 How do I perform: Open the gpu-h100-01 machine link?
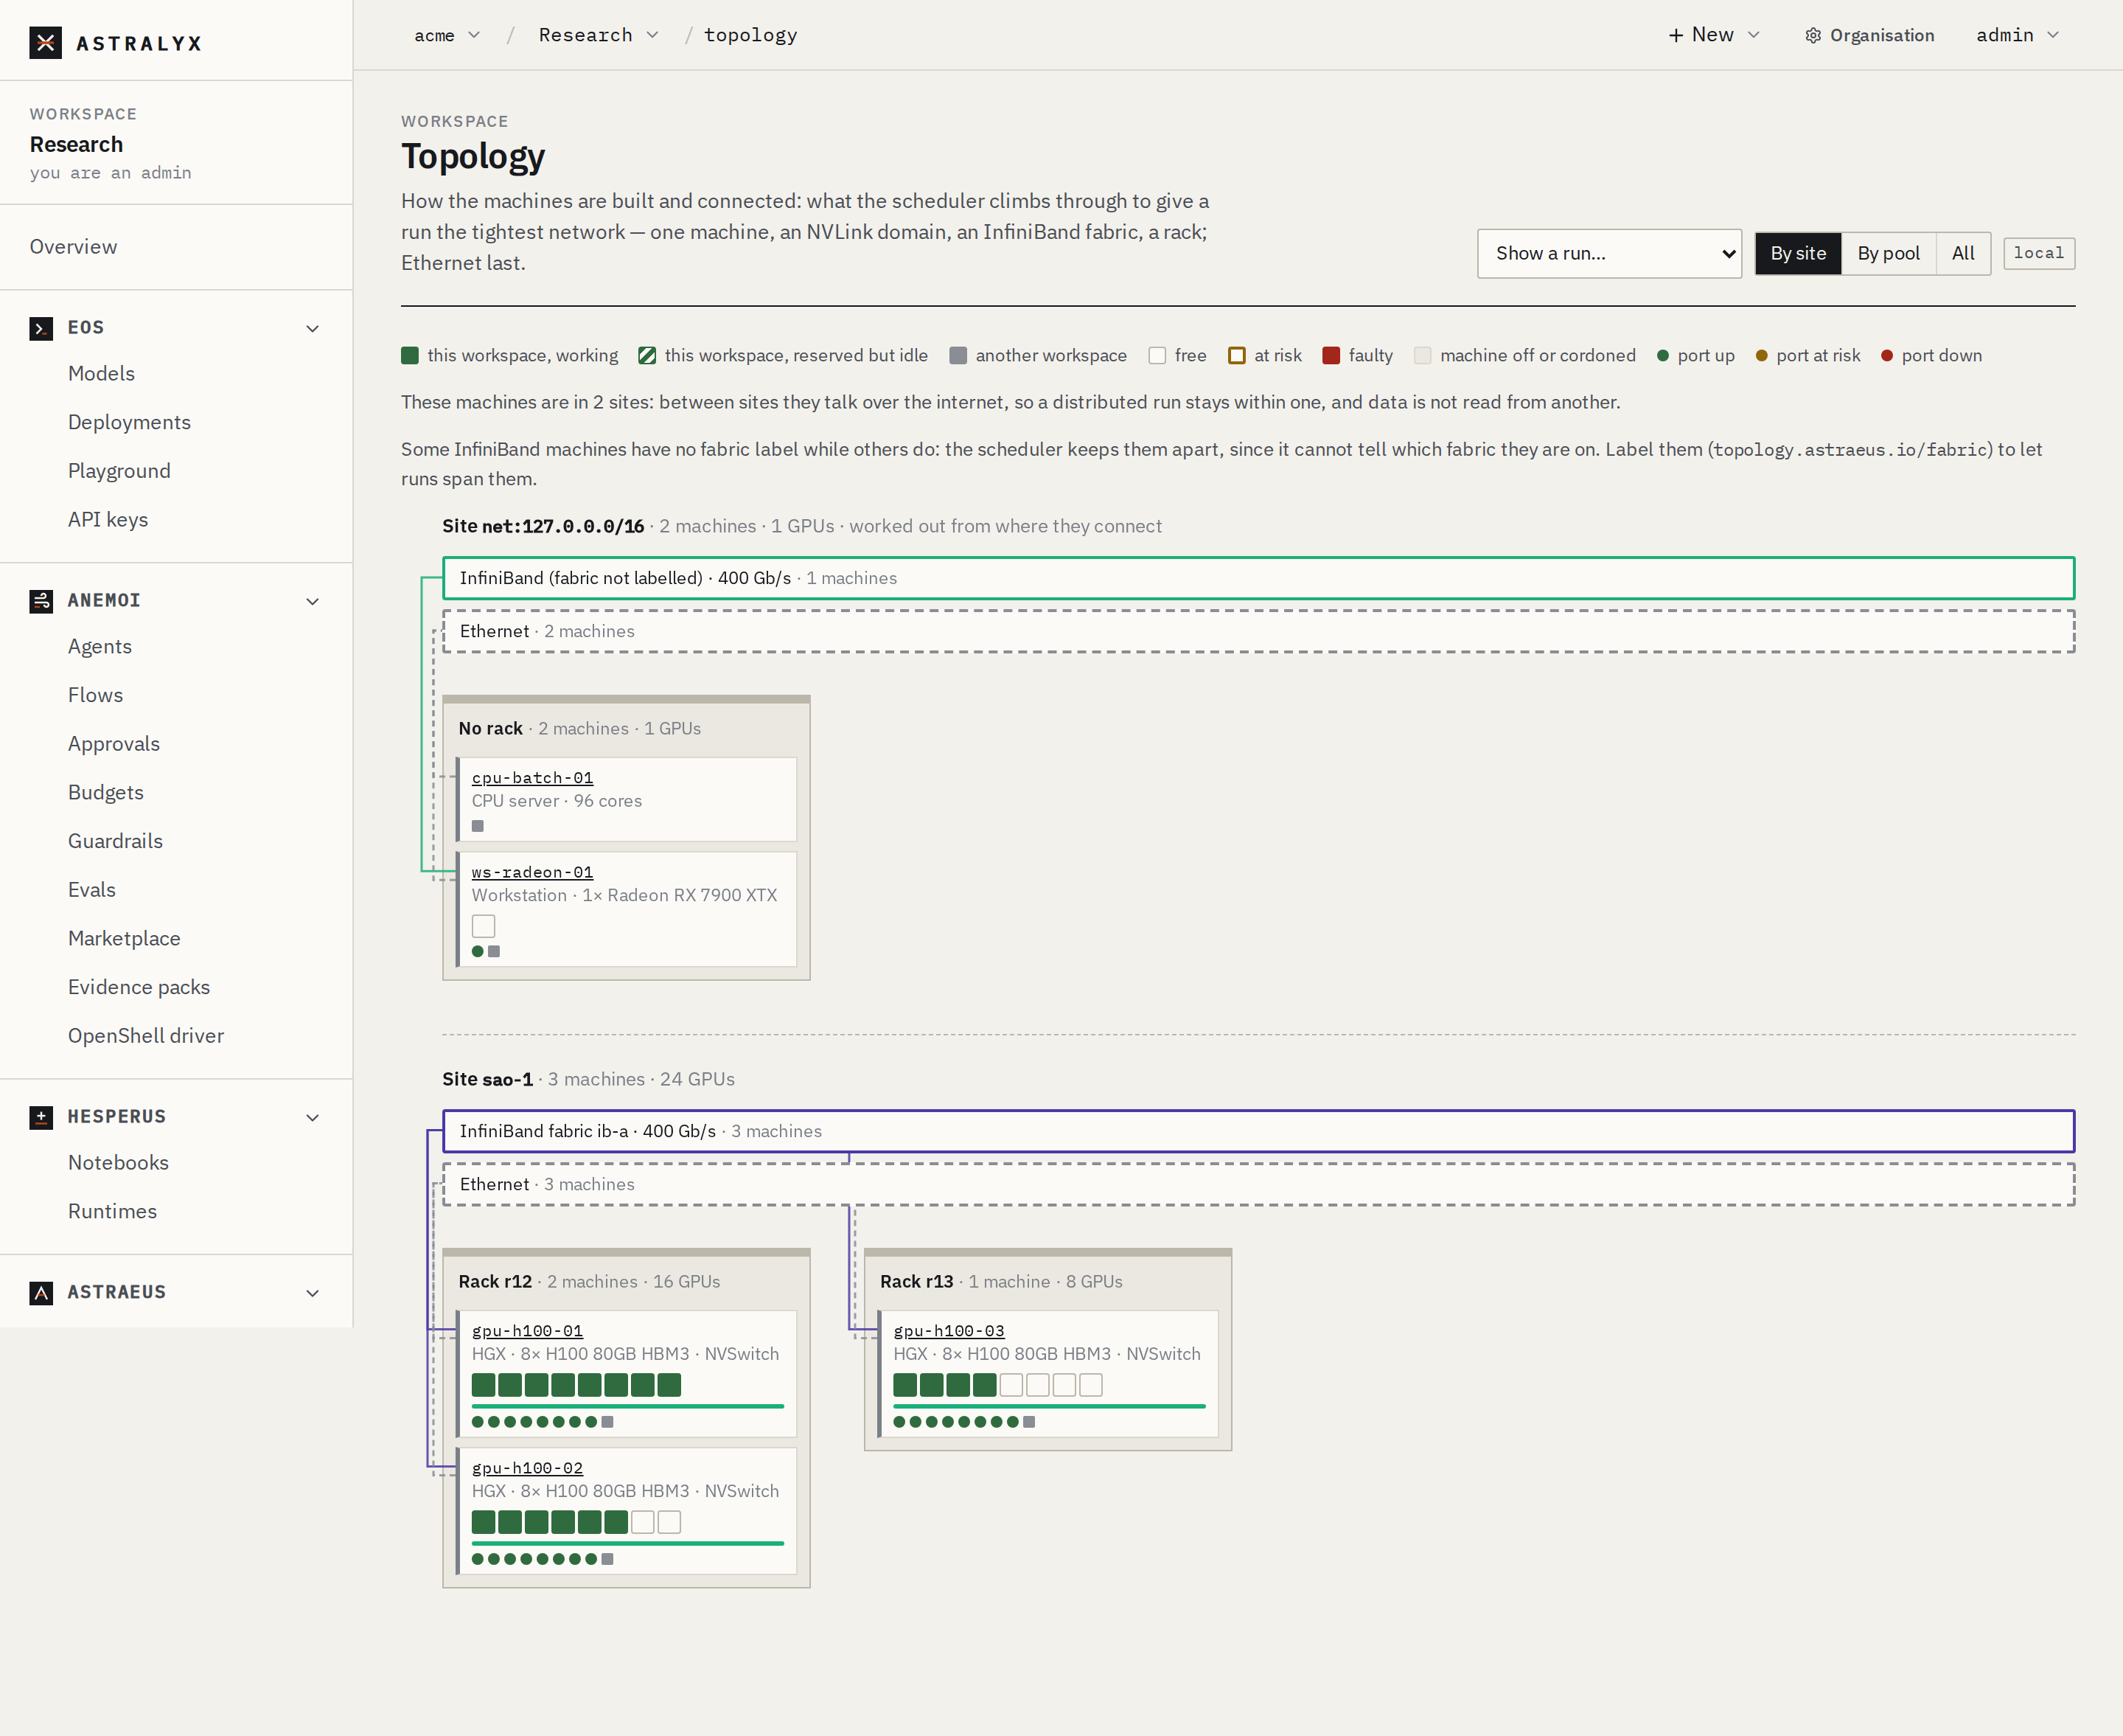tap(528, 1331)
